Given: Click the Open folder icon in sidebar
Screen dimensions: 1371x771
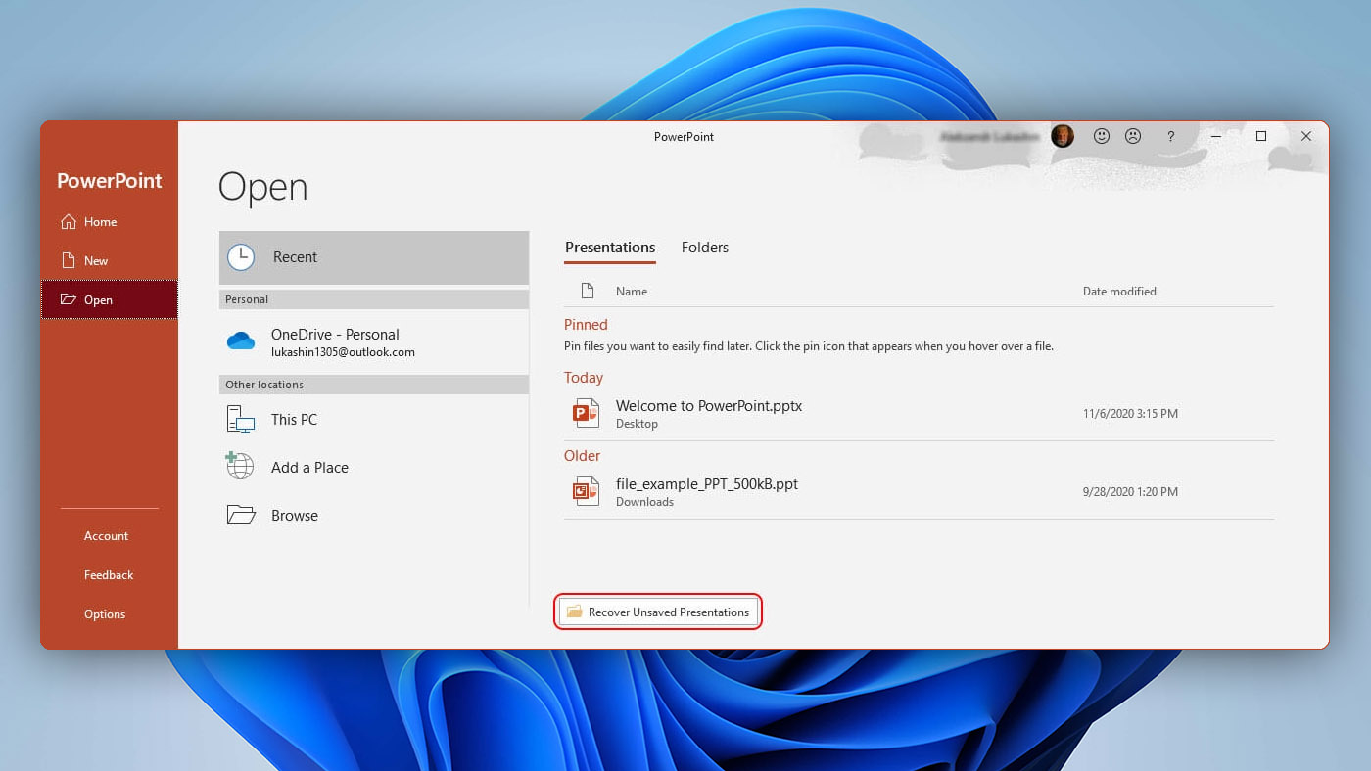Looking at the screenshot, I should (68, 299).
